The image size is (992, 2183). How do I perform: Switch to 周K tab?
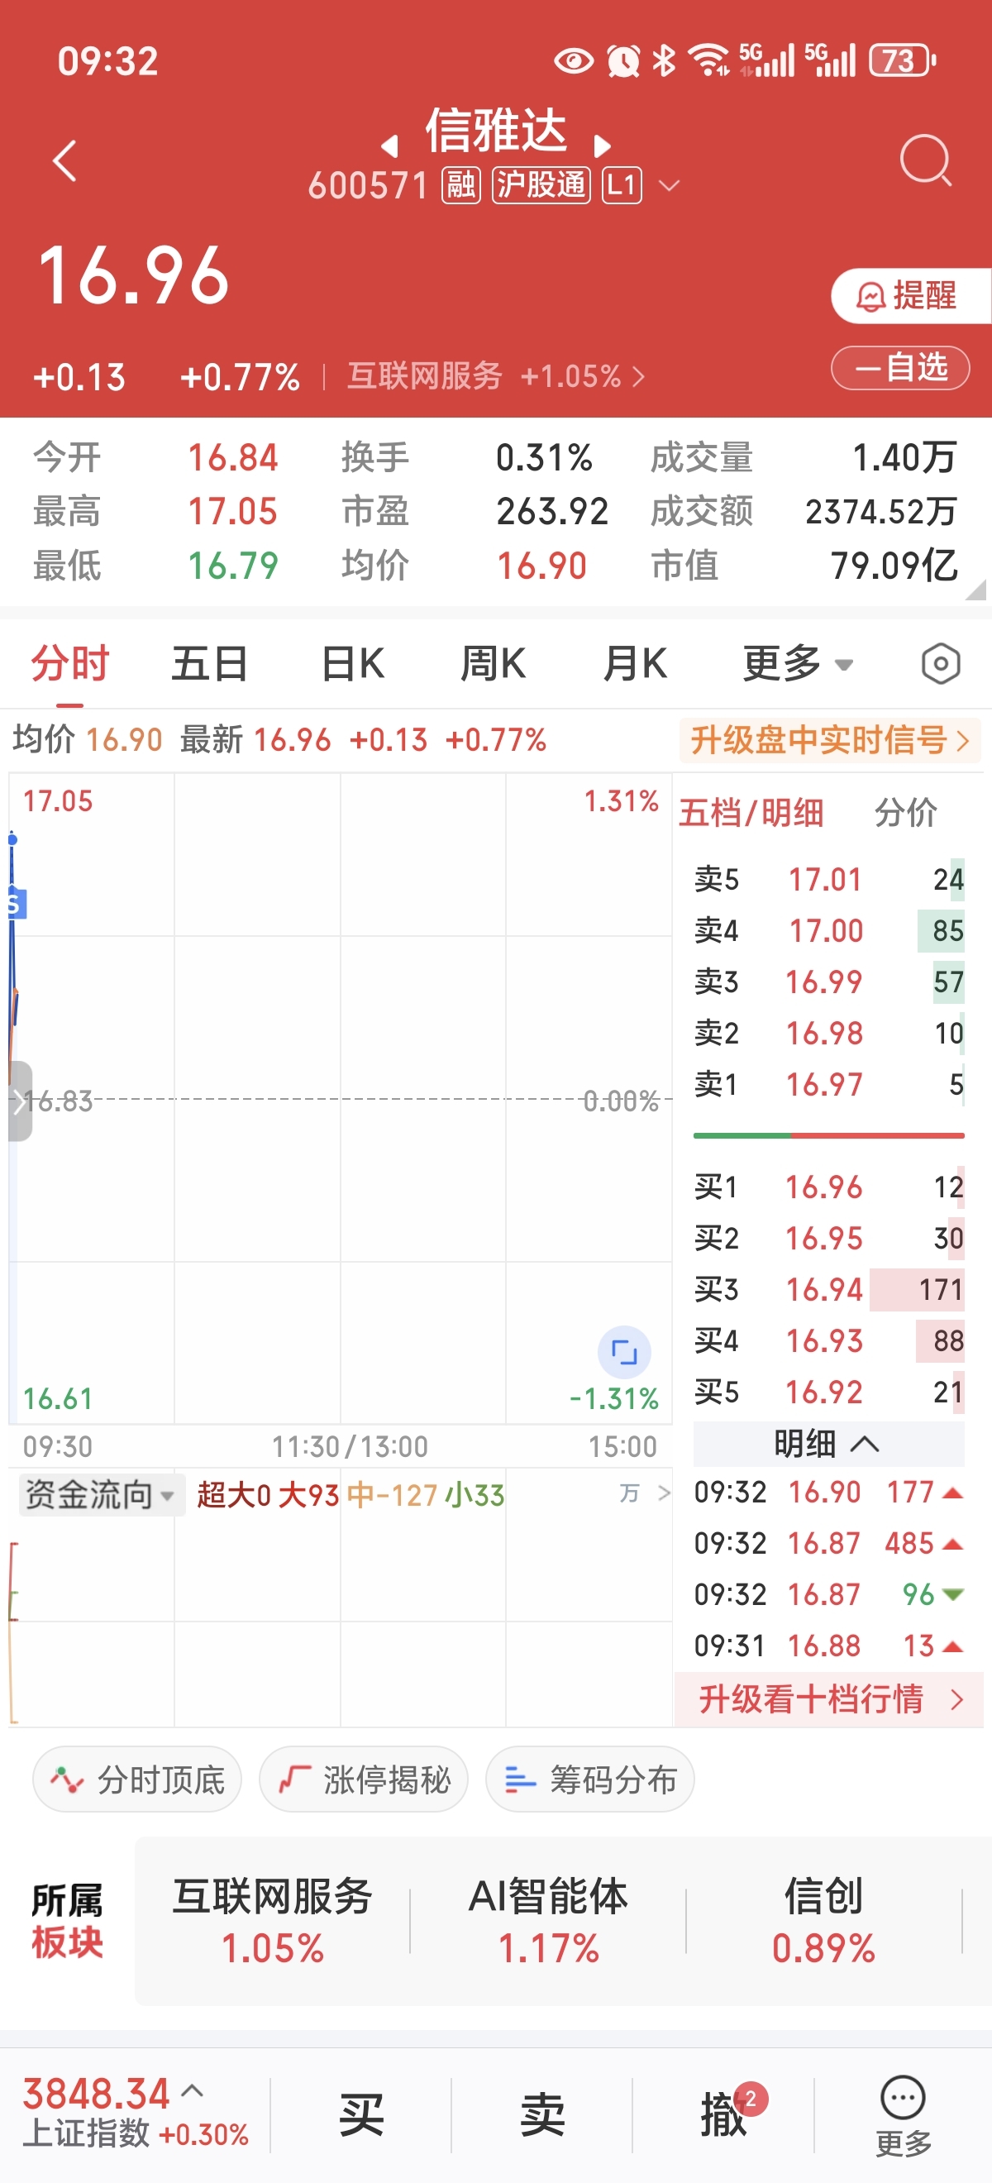[x=492, y=663]
